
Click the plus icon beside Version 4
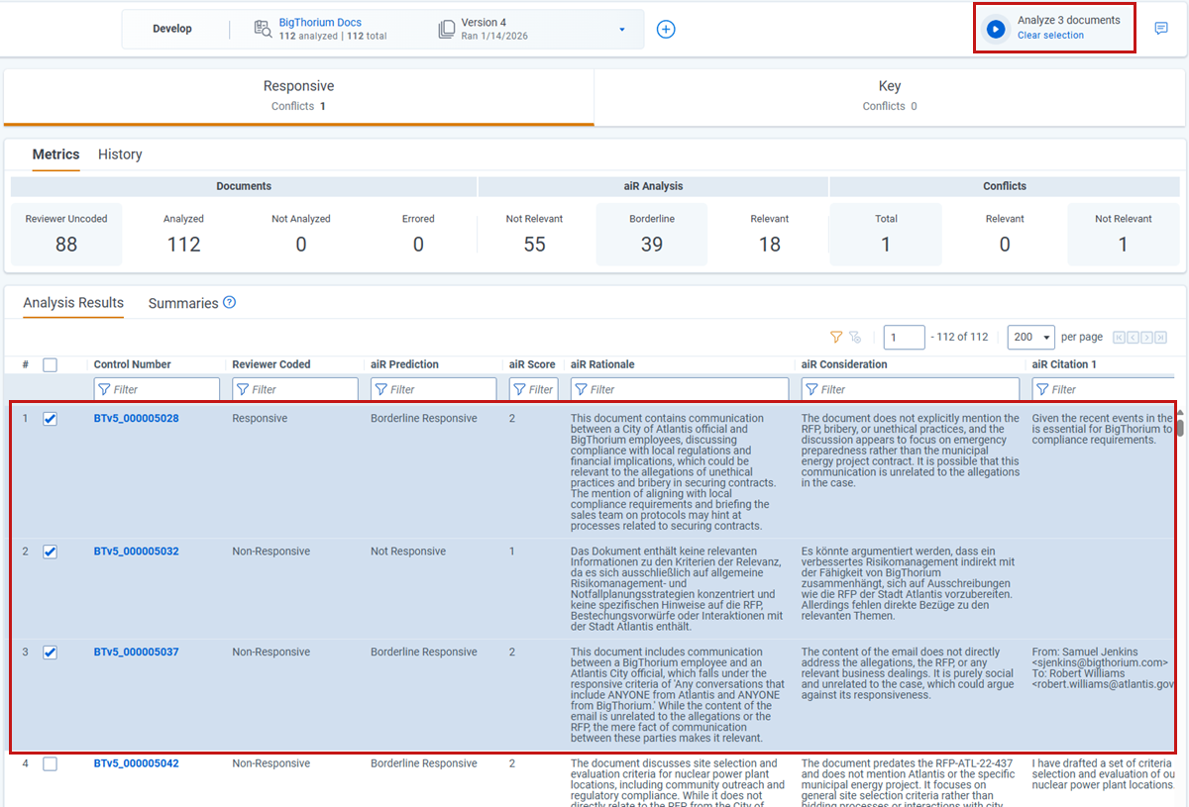pos(666,30)
